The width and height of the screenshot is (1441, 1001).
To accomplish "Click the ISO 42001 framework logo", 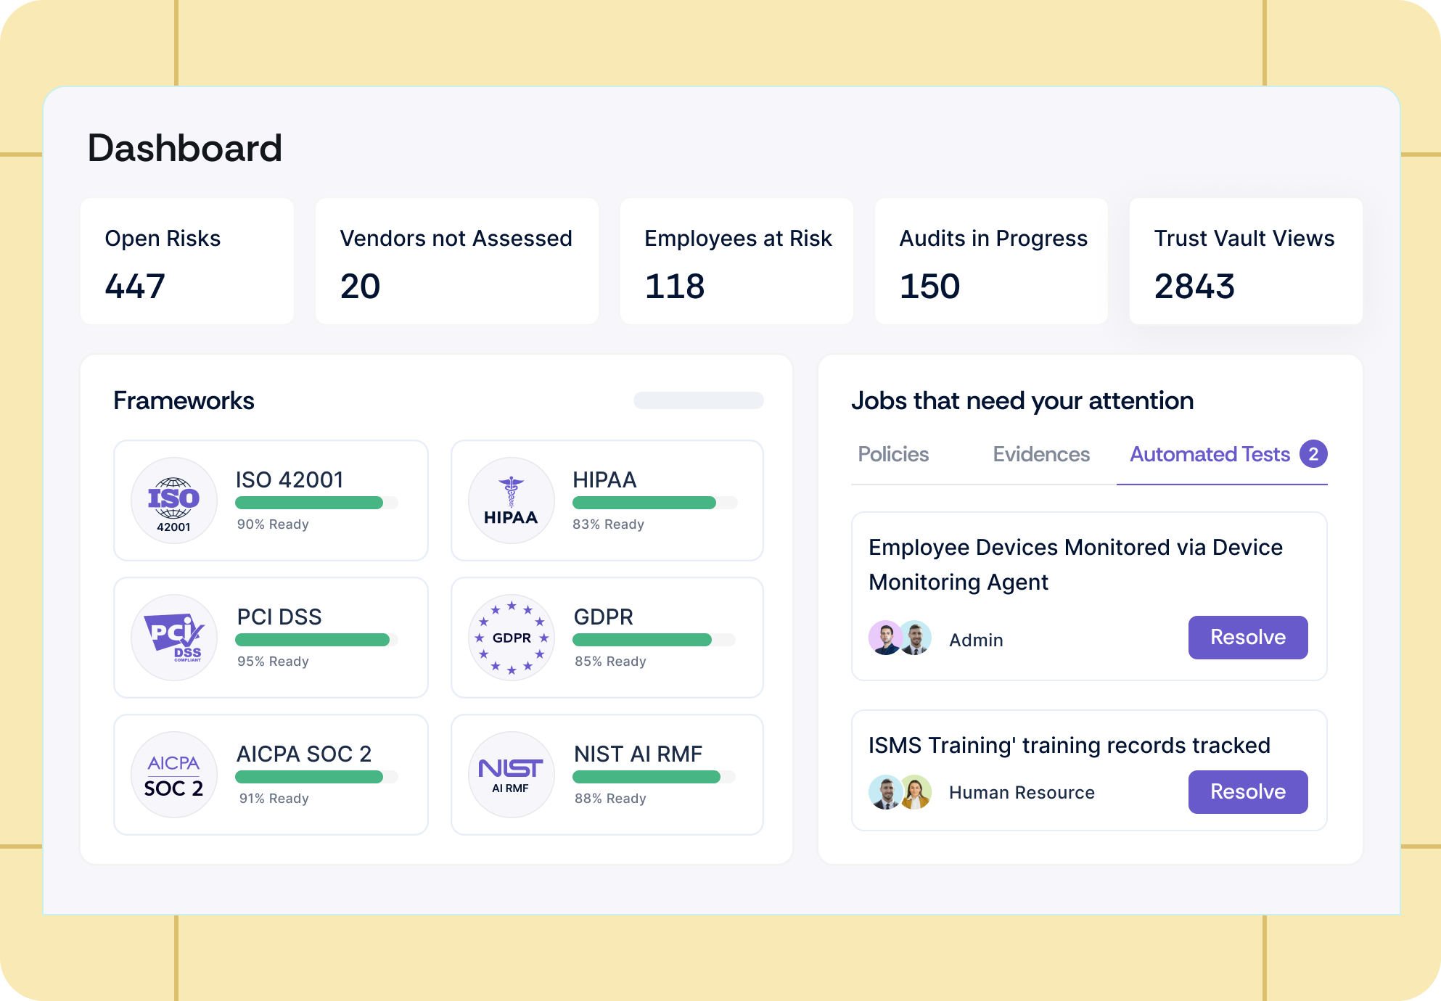I will [x=174, y=500].
